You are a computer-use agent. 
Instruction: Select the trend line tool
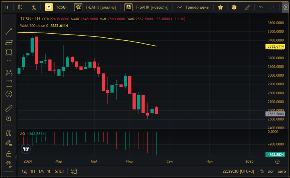[x=9, y=31]
